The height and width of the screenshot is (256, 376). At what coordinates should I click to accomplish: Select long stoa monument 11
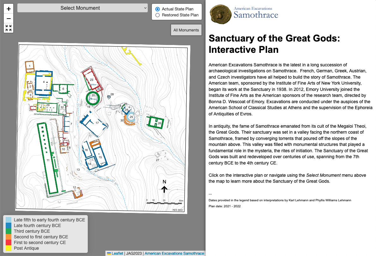(48, 160)
